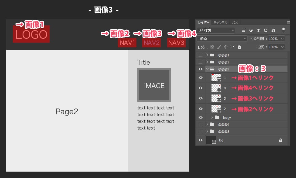Collapse the @@@3 layer group
The width and height of the screenshot is (296, 178).
tap(207, 69)
